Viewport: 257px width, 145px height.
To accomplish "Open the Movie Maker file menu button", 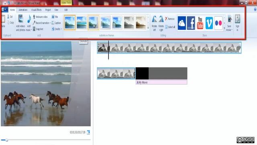I will [4, 10].
